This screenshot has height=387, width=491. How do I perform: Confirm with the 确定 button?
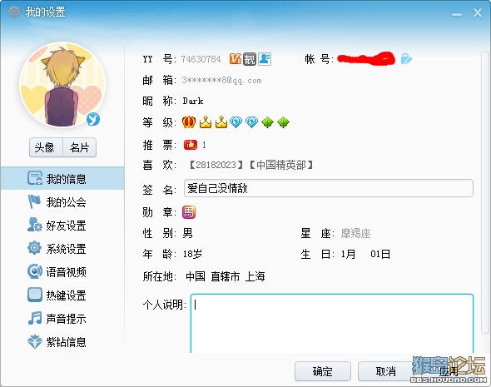(x=323, y=371)
